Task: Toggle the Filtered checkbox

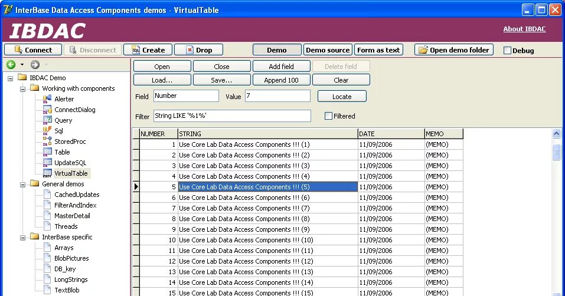Action: pos(328,116)
